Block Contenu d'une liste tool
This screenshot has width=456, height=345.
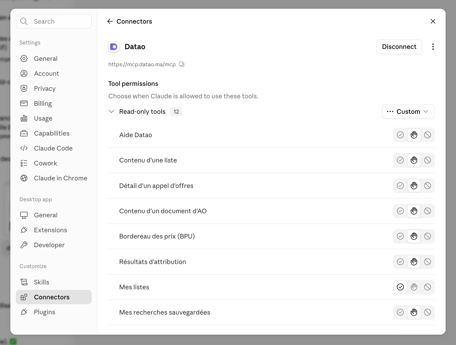coord(427,160)
